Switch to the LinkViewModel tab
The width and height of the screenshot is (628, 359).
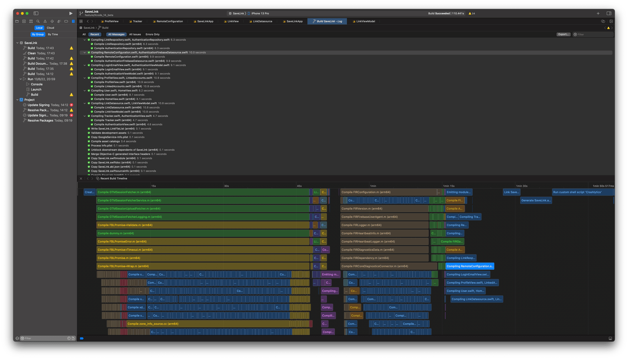pyautogui.click(x=364, y=21)
